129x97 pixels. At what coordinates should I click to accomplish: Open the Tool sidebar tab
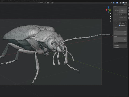pos(128,11)
